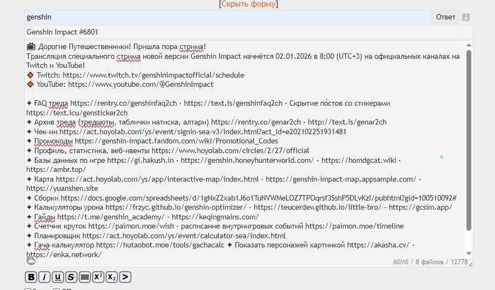The width and height of the screenshot is (495, 290).
Task: Apply strikethrough with the S button
Action: coord(71,277)
